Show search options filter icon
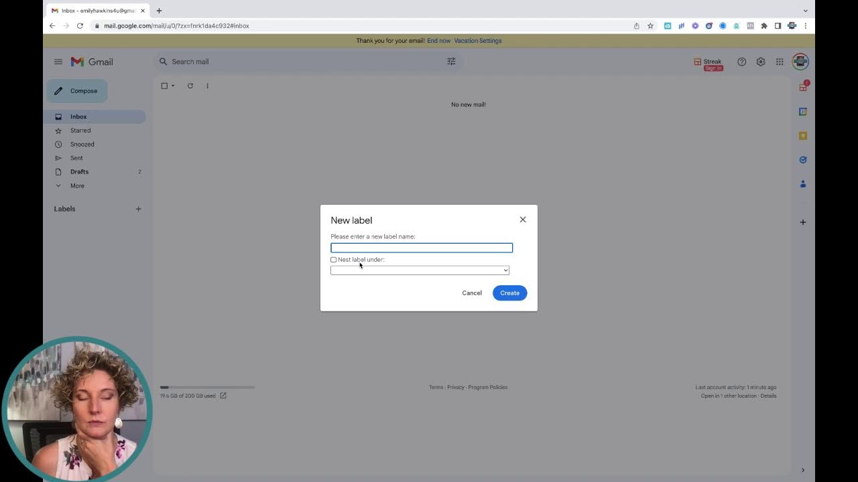 (x=451, y=62)
